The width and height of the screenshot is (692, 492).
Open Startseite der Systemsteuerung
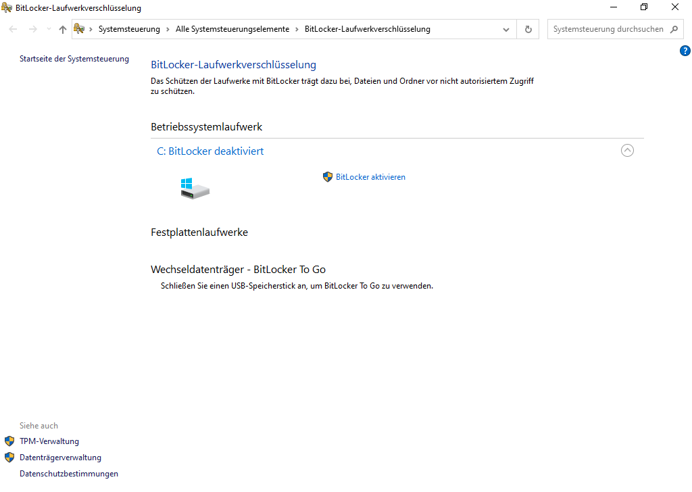pyautogui.click(x=74, y=59)
